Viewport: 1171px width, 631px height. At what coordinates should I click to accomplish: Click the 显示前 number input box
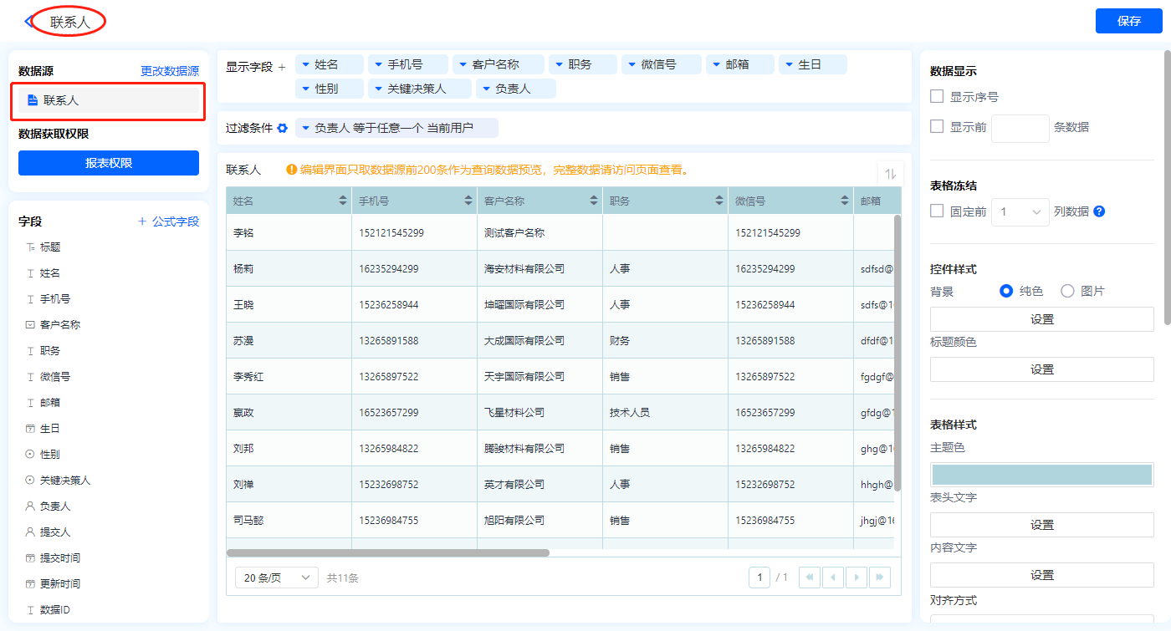pyautogui.click(x=1020, y=128)
